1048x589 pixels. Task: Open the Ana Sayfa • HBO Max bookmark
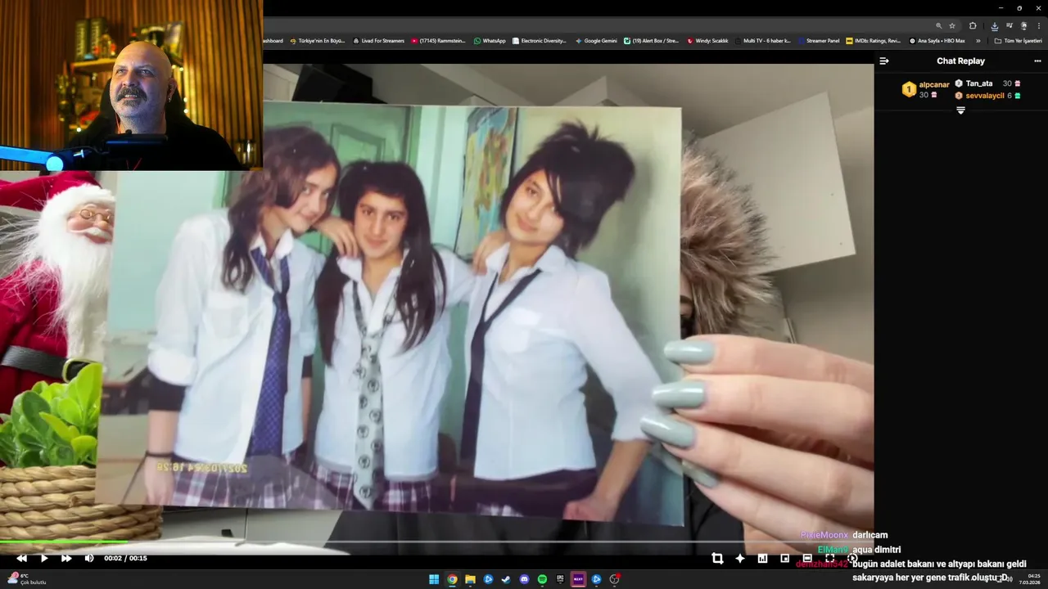point(937,41)
